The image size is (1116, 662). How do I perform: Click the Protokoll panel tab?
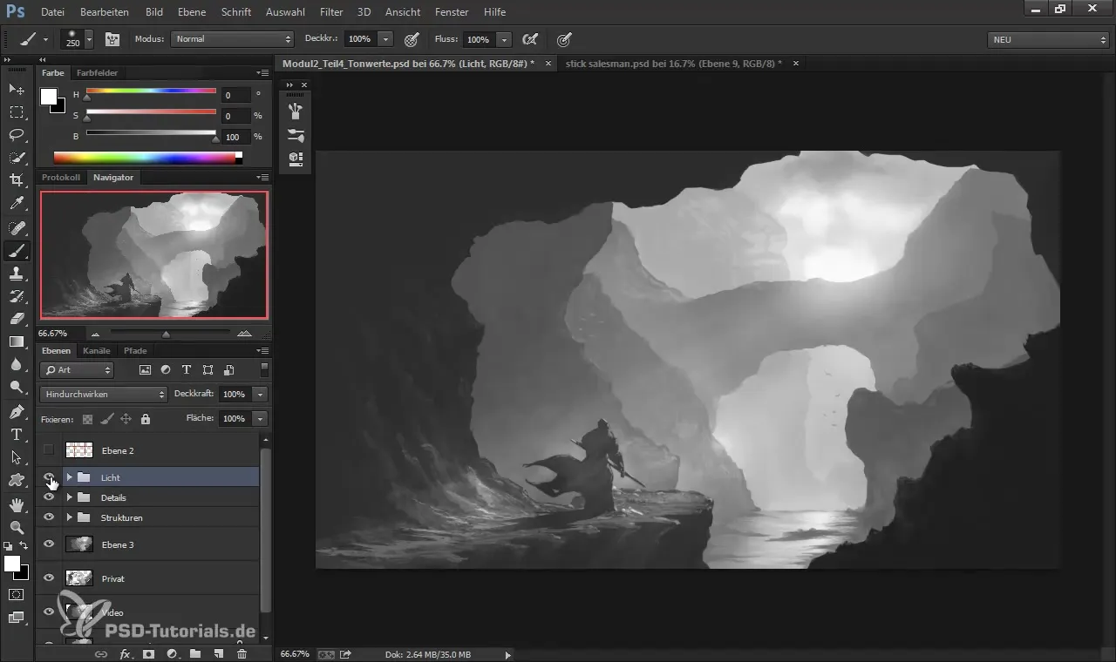pos(61,178)
